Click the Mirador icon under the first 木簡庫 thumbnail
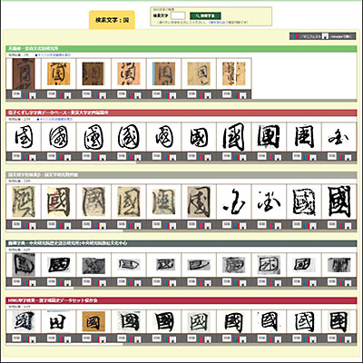 (33, 96)
